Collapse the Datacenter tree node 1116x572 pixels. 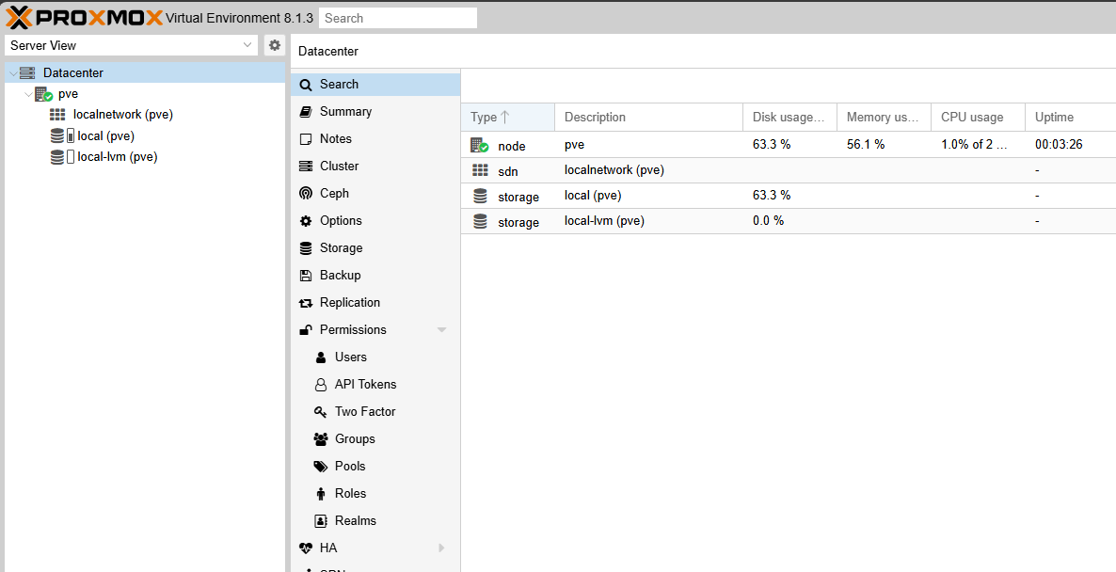click(x=13, y=73)
